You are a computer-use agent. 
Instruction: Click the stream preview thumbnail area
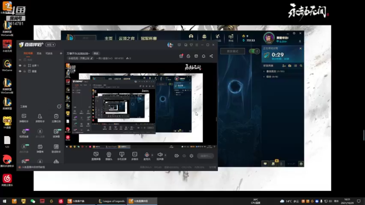click(141, 106)
